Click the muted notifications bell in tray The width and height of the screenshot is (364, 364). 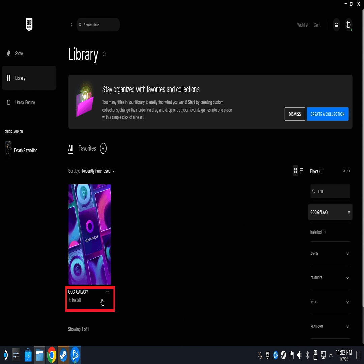point(260,355)
